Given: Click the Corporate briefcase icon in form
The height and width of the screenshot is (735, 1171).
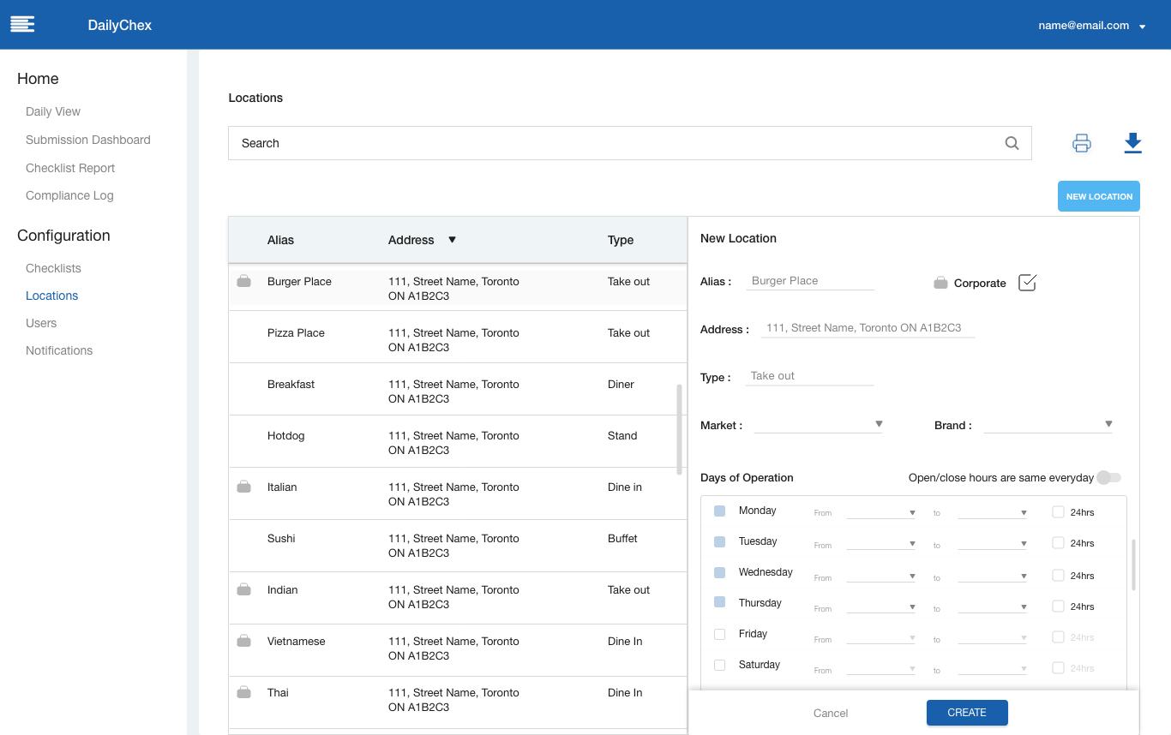Looking at the screenshot, I should [x=941, y=283].
